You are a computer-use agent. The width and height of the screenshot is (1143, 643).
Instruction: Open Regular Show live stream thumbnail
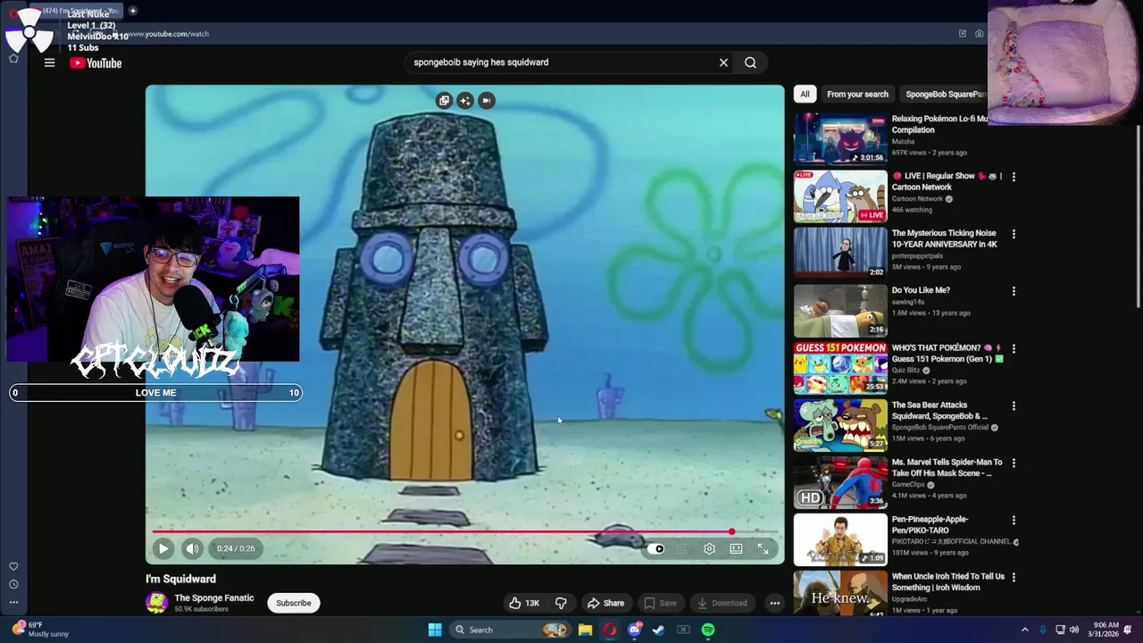tap(840, 196)
